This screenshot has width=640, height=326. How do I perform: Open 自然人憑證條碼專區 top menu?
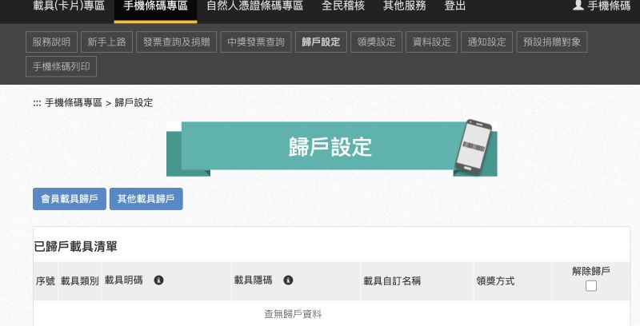(255, 6)
